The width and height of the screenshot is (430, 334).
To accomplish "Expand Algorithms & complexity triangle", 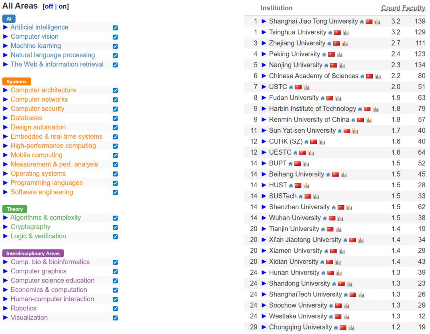I will click(5, 218).
